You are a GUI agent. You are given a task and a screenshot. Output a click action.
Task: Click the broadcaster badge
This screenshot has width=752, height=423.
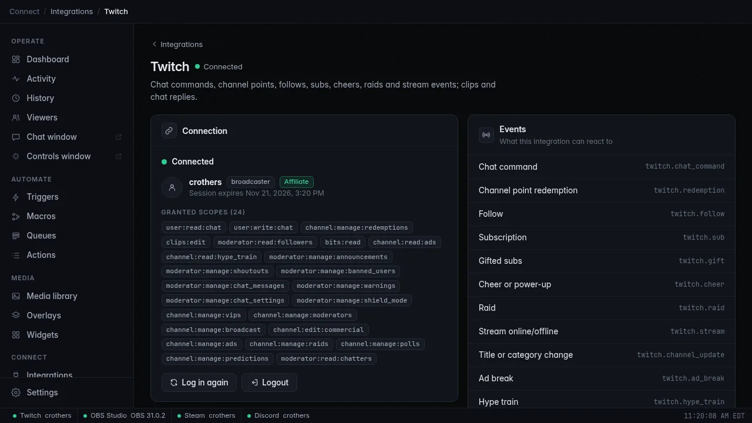251,182
